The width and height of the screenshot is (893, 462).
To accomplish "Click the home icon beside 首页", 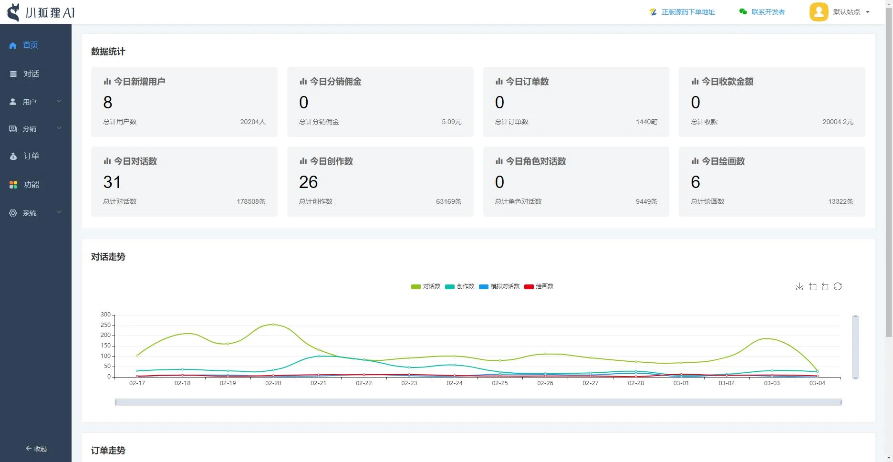I will pyautogui.click(x=13, y=45).
